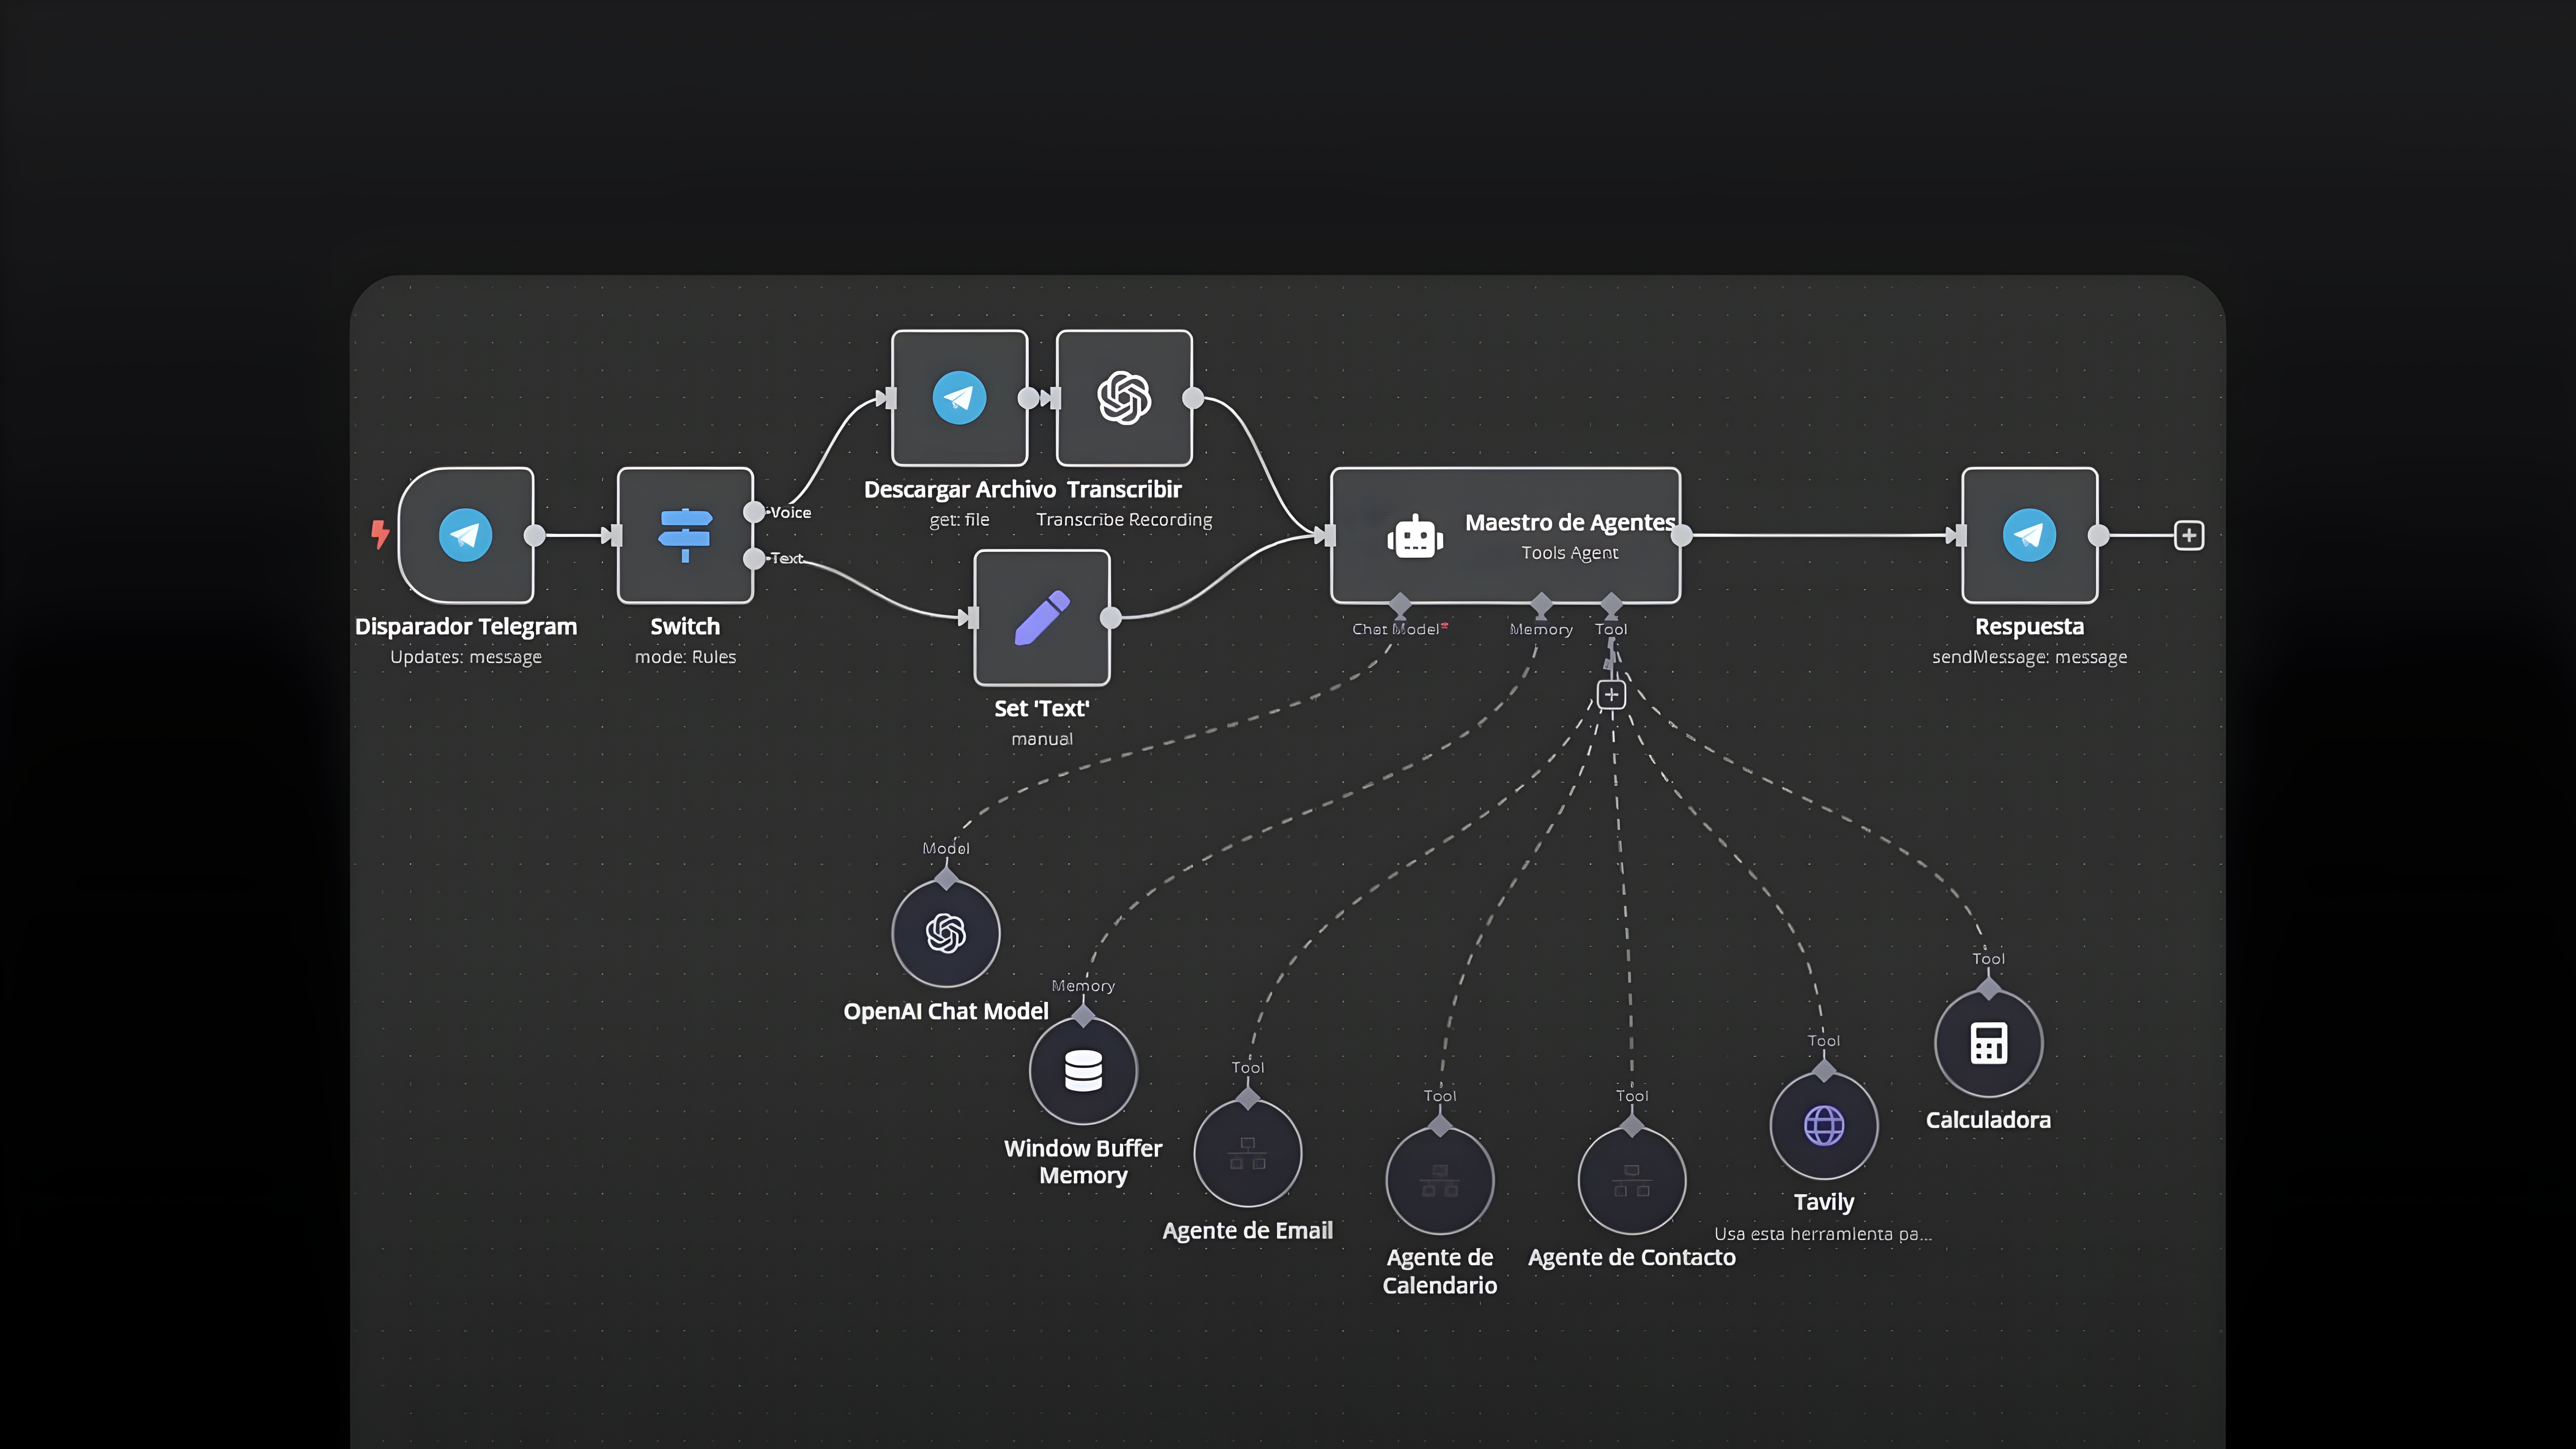Open the Transcribir OpenAI node
This screenshot has height=1449, width=2576.
coord(1124,398)
